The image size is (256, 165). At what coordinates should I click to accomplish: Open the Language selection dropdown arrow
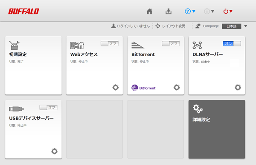(246, 26)
